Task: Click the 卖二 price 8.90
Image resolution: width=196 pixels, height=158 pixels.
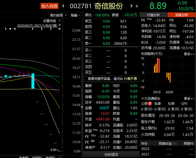Action: [x=106, y=38]
